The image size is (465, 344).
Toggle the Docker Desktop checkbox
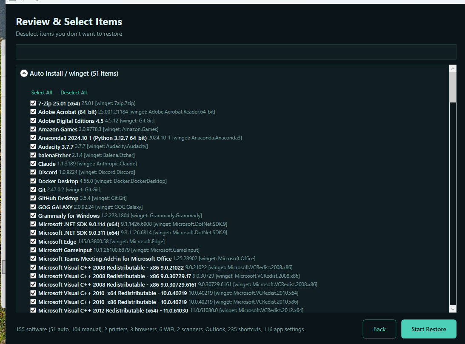click(x=33, y=181)
